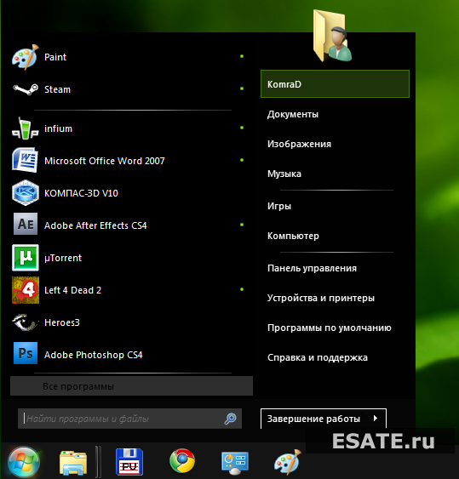Launch the floppy disk PU taskbar icon

click(129, 462)
